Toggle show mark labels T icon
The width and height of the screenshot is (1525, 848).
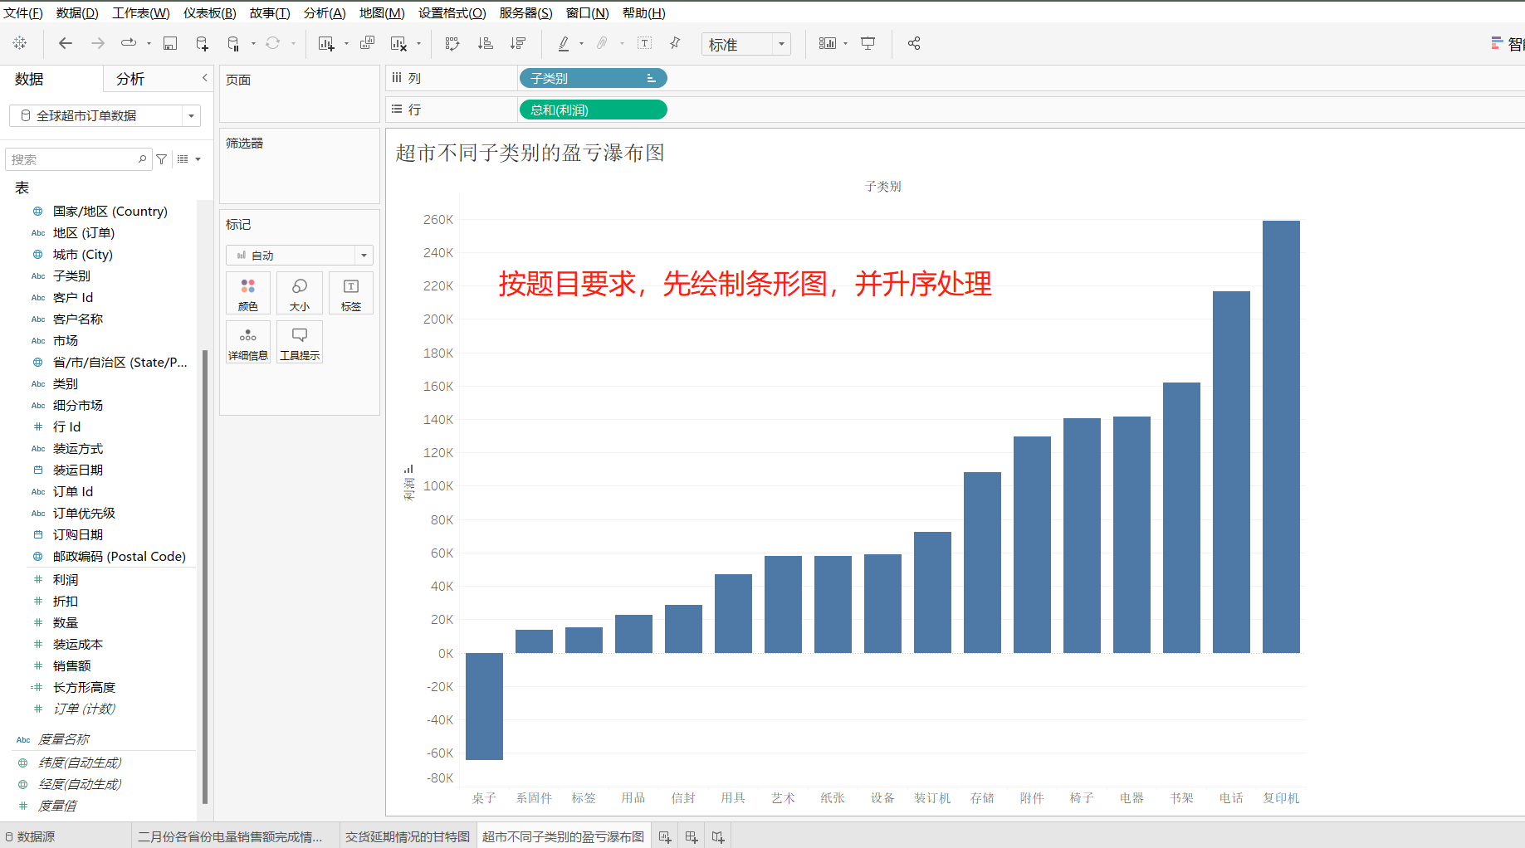645,43
